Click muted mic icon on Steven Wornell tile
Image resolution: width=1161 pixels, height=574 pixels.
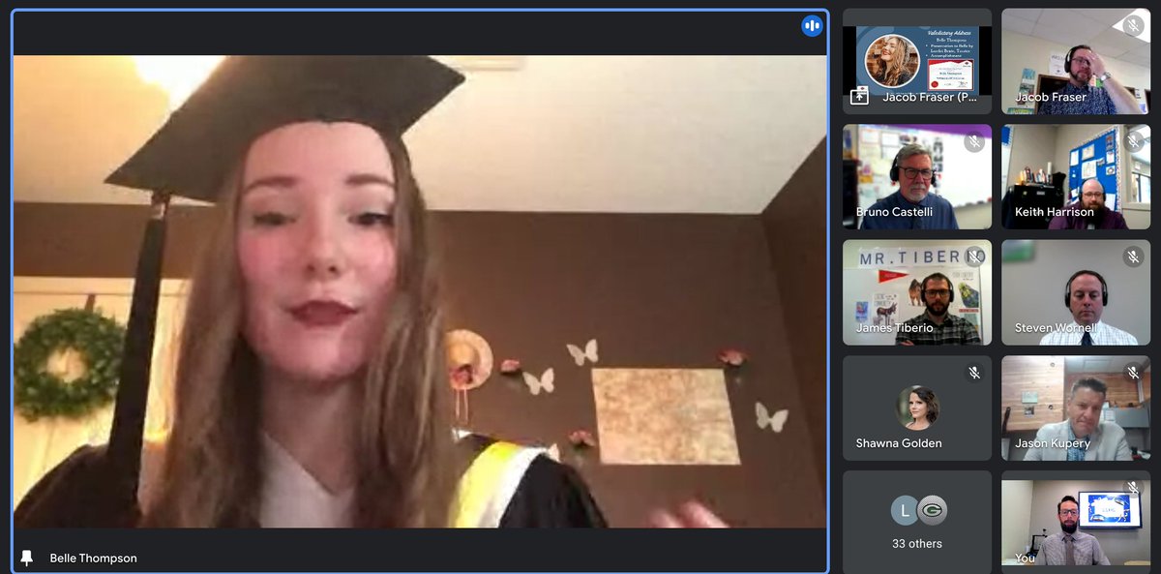coord(1133,257)
